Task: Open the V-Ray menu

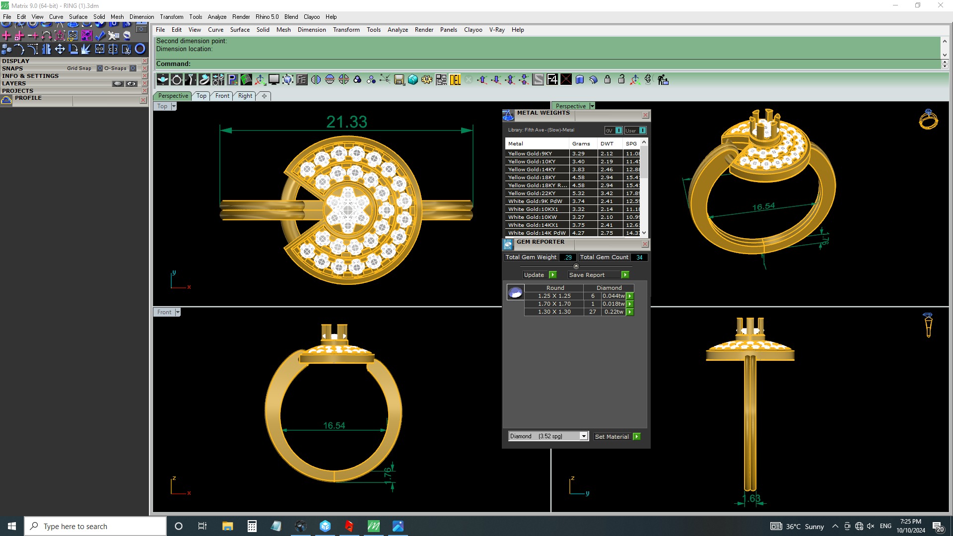Action: [x=497, y=30]
